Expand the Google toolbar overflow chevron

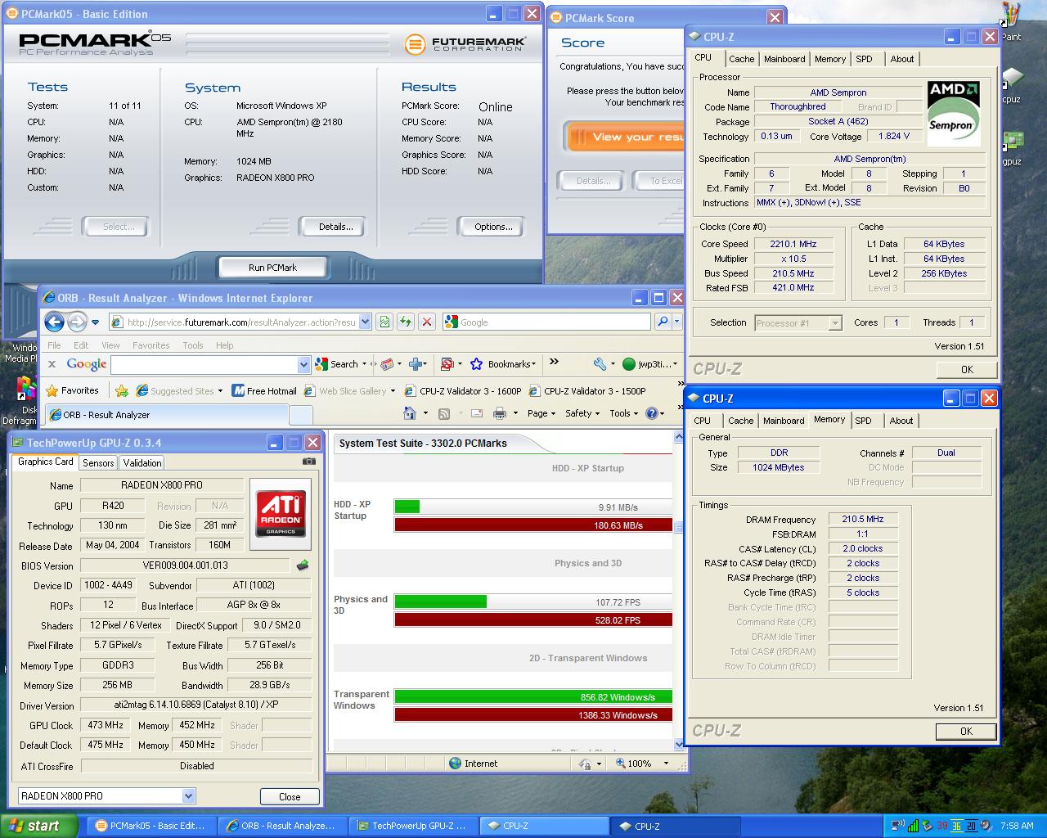coord(554,362)
